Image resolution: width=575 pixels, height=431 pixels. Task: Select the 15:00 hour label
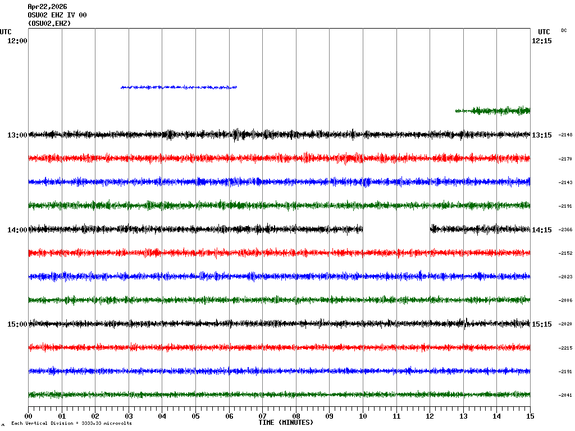click(x=17, y=324)
